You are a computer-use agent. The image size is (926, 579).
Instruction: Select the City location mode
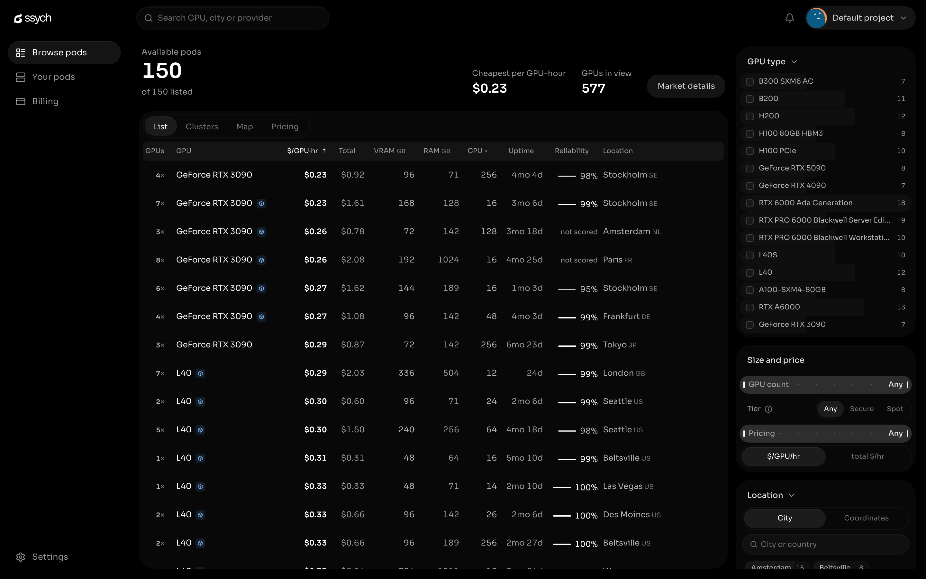pos(785,518)
